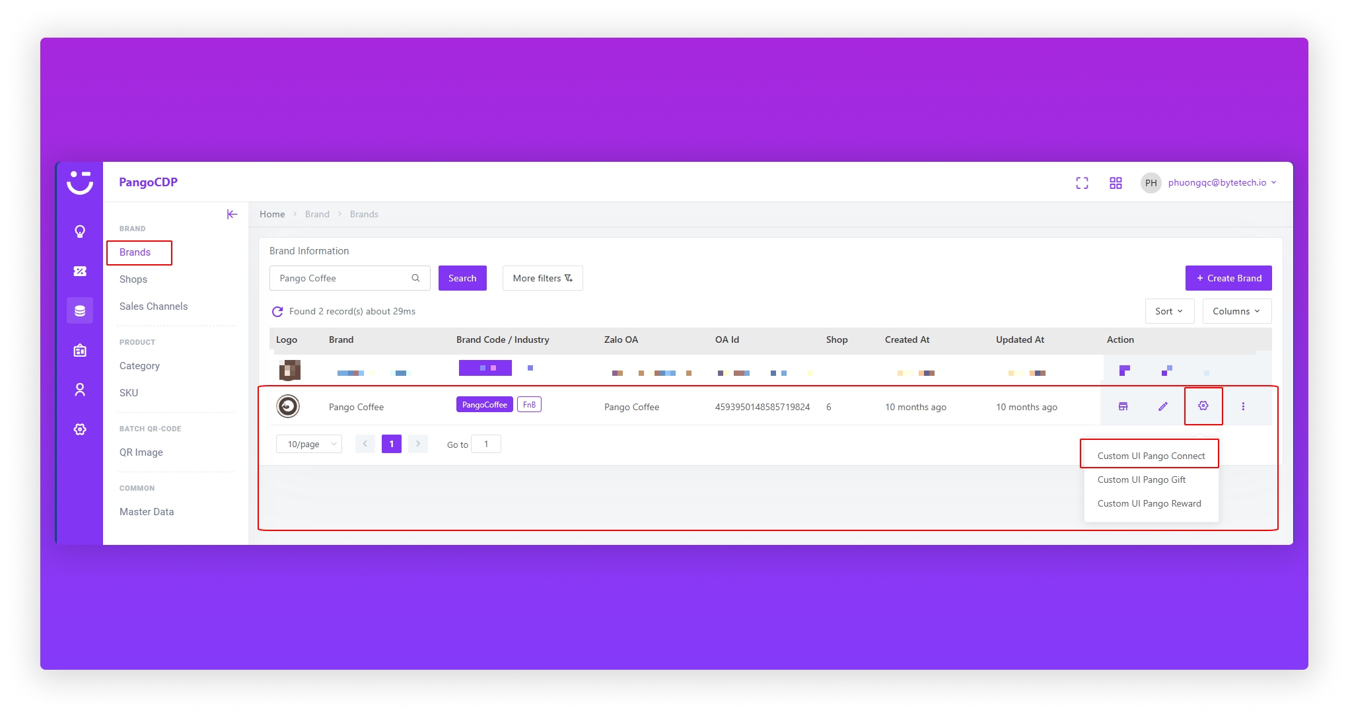Open settings gear in left rail

(80, 429)
